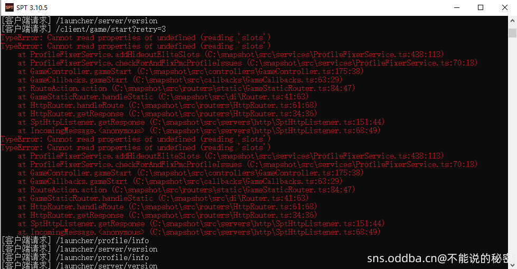Click the empty scrollbar track below thumb

[x=512, y=149]
